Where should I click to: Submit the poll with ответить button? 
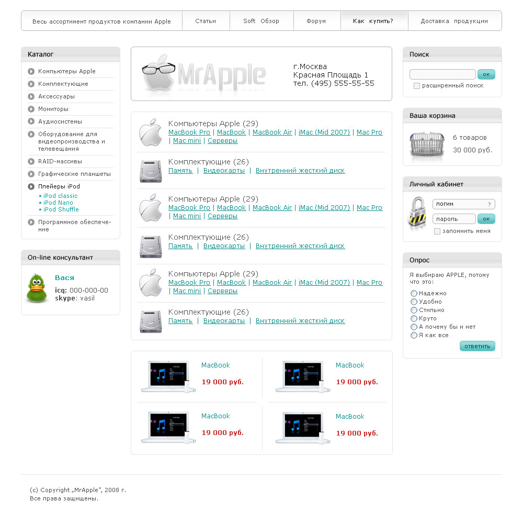tap(477, 346)
